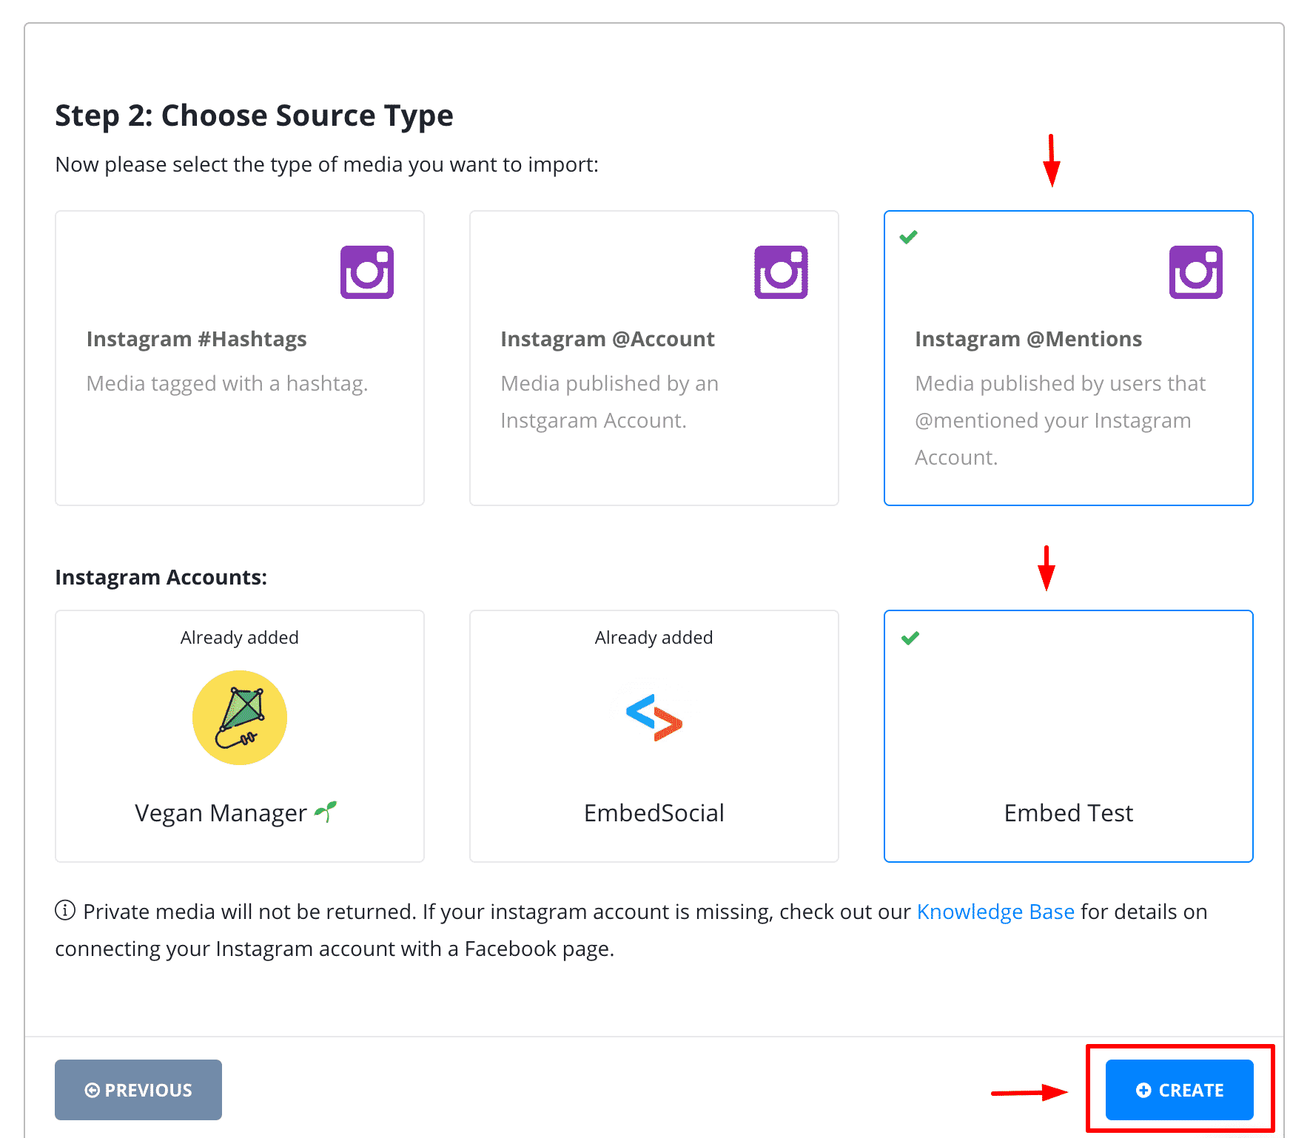Select the Instagram #Hashtags source type
Screen dimensions: 1310x1138
[240, 358]
